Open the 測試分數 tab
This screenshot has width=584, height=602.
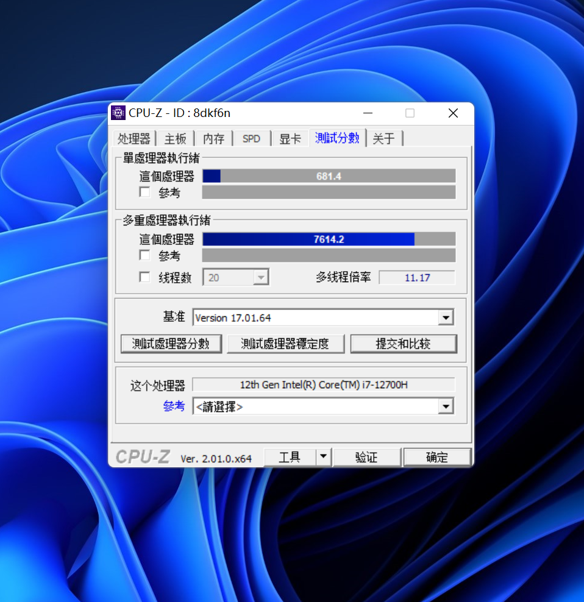(x=337, y=138)
